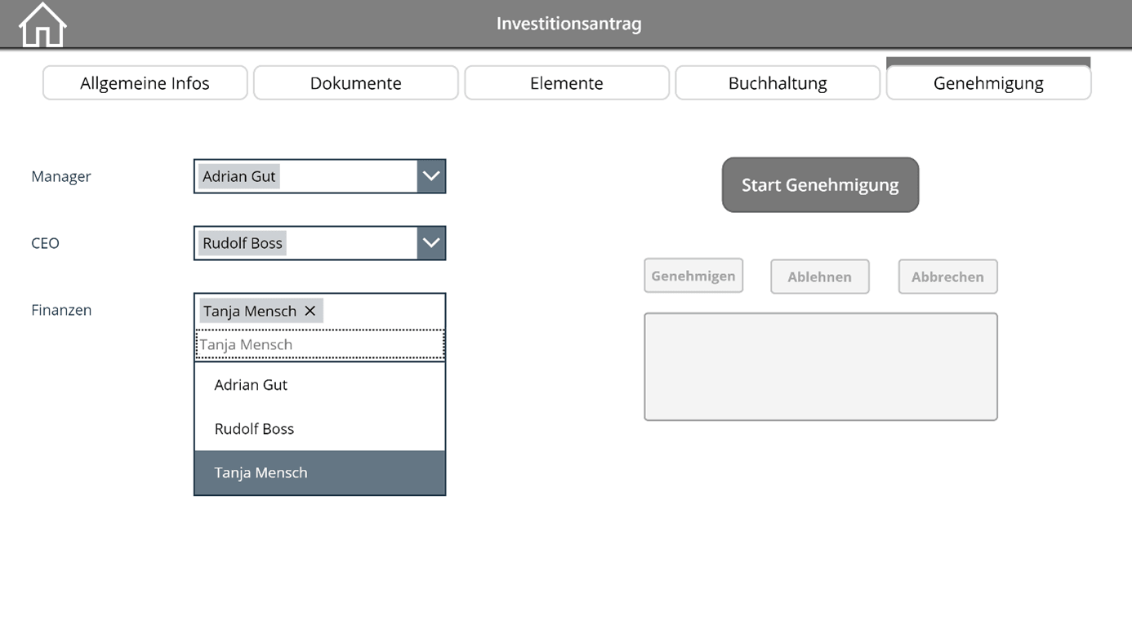Click the Start Genehmigung button
The height and width of the screenshot is (633, 1132).
point(820,185)
